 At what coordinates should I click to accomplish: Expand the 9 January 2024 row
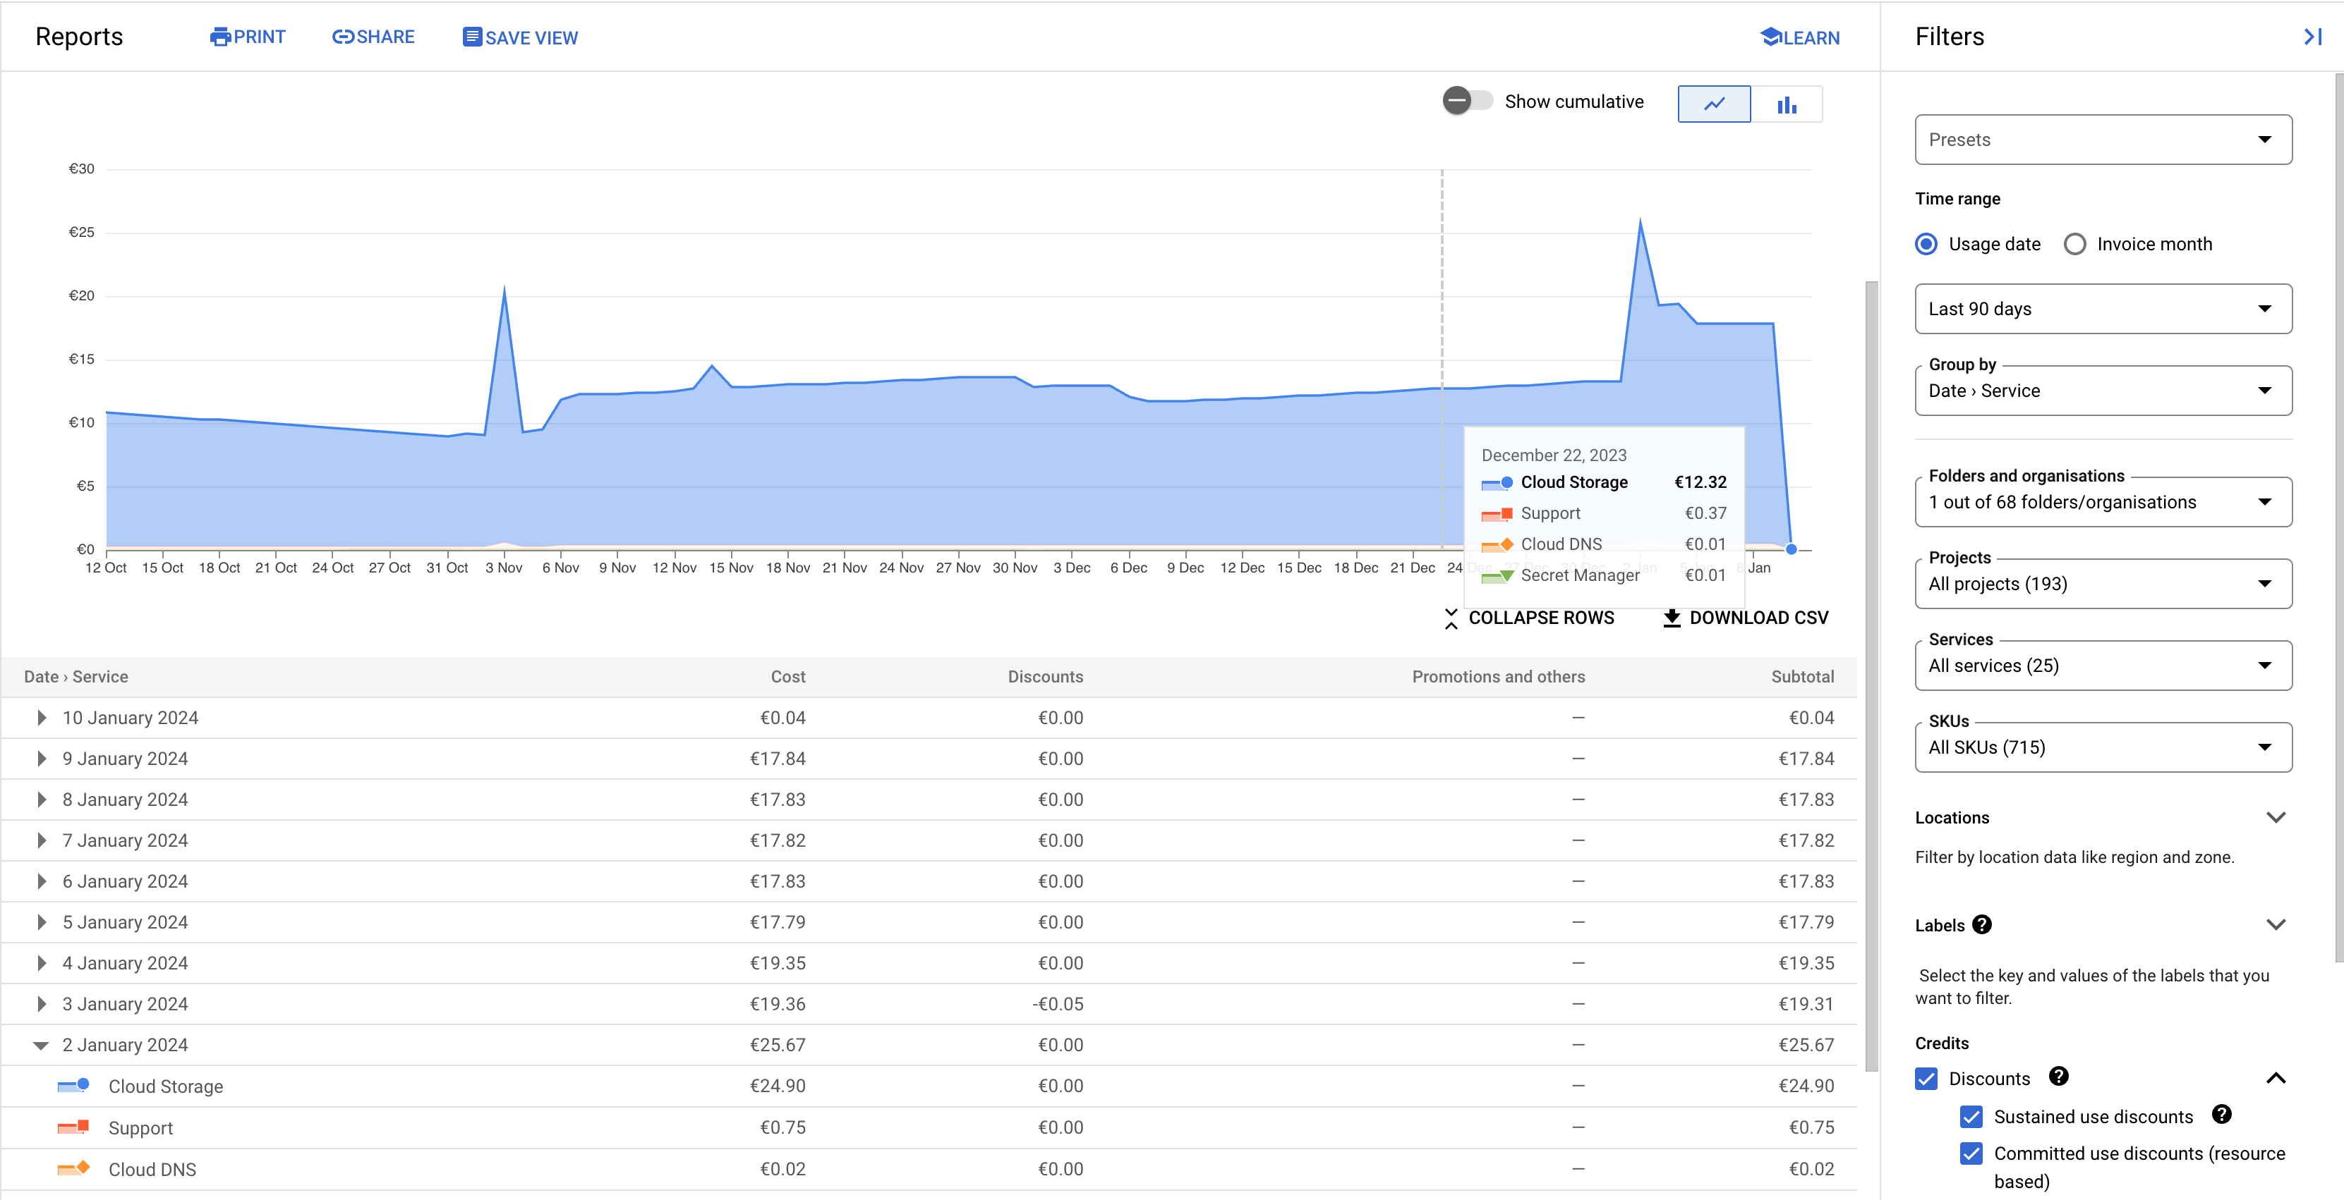[42, 759]
